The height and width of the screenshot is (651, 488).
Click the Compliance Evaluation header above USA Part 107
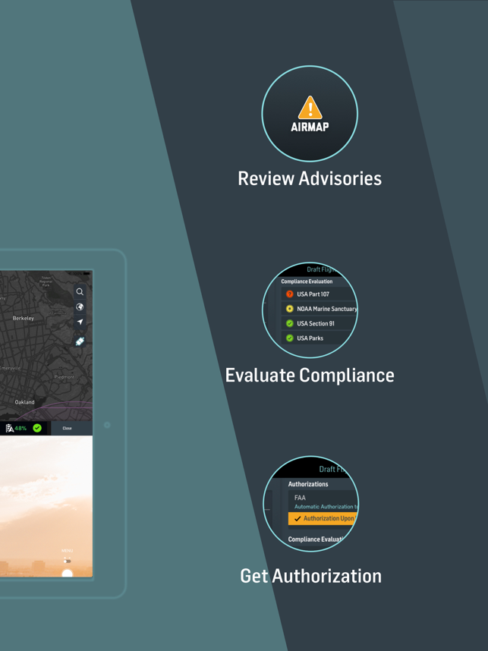(307, 281)
